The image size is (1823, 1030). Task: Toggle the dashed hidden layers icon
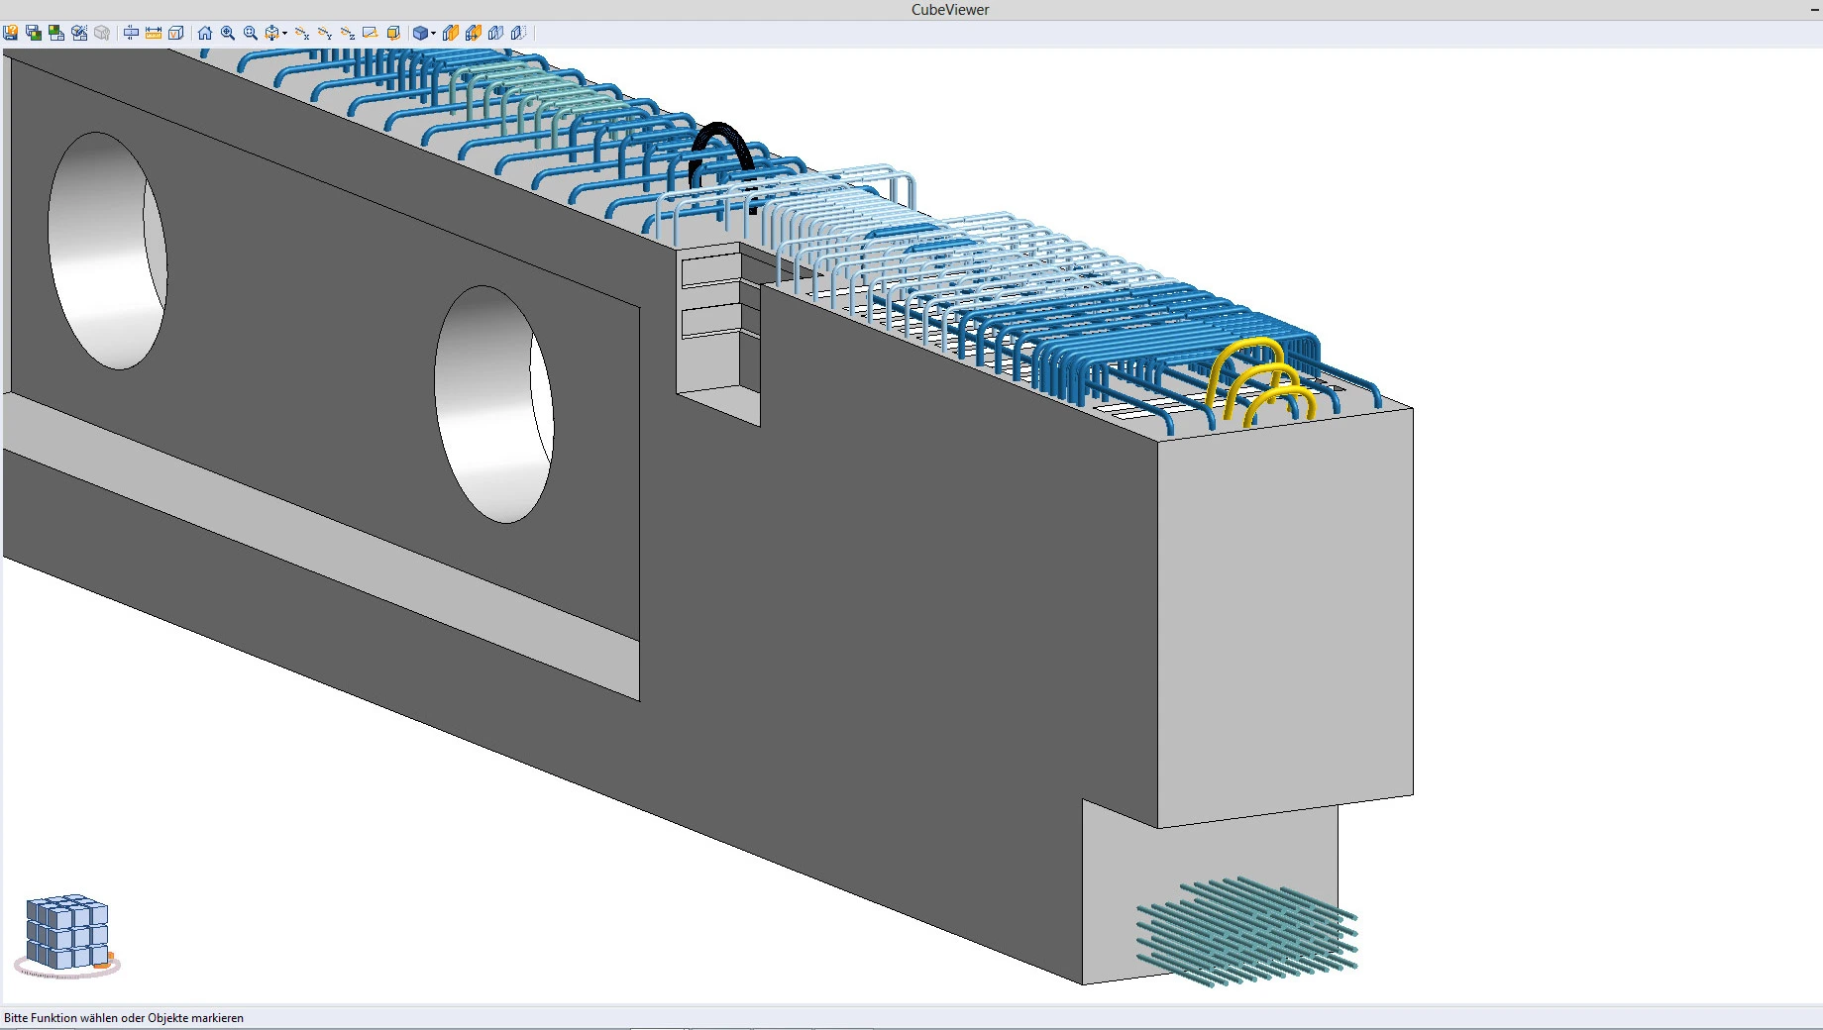[x=519, y=33]
